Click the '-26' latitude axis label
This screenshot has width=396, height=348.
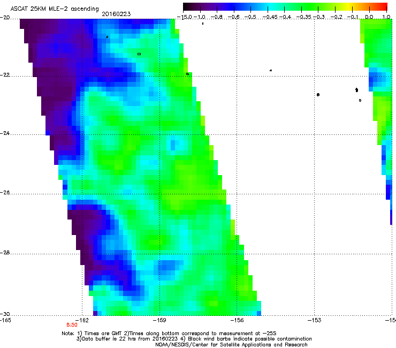pyautogui.click(x=5, y=193)
